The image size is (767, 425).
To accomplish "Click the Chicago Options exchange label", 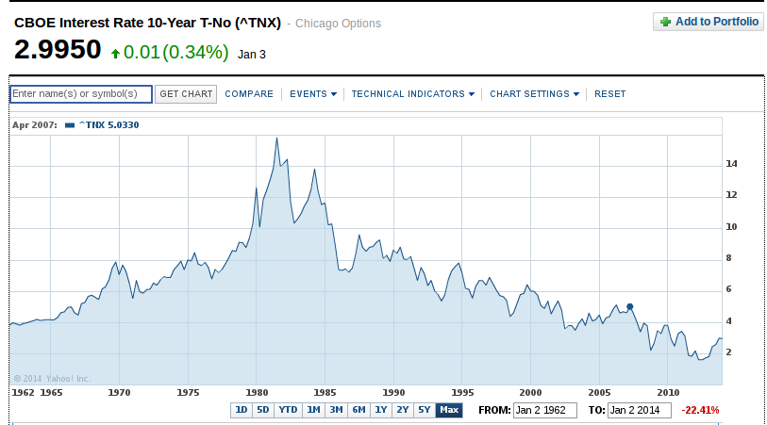I will (338, 24).
